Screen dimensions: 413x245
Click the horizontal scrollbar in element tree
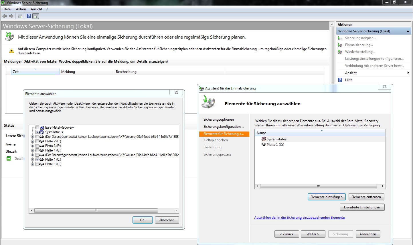(96, 211)
